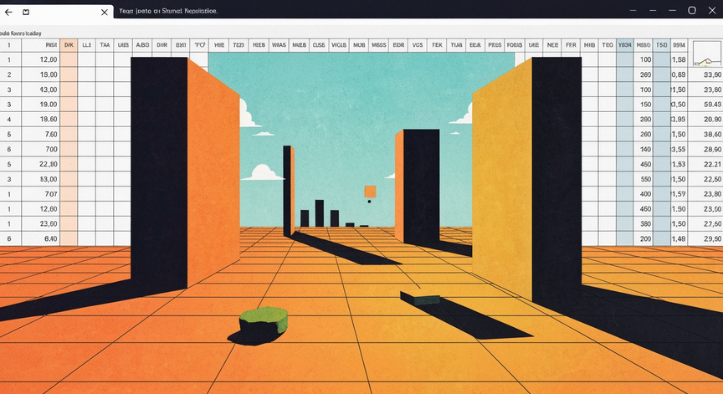Select the cell containing 43,00
The width and height of the screenshot is (723, 394).
point(40,90)
